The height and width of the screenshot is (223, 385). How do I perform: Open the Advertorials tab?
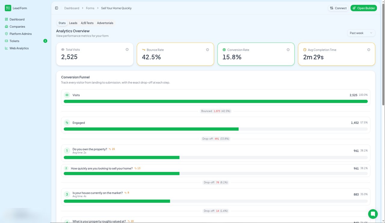tap(105, 23)
